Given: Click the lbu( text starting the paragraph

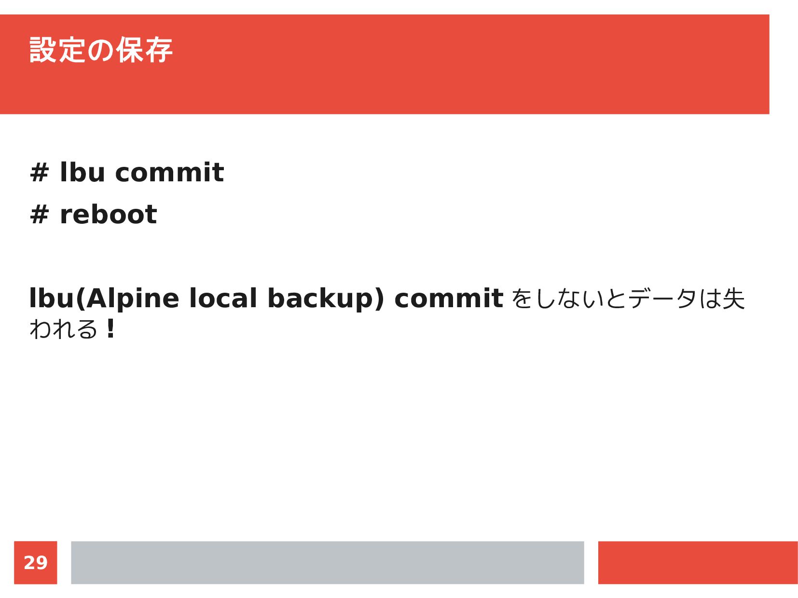Looking at the screenshot, I should [x=57, y=299].
